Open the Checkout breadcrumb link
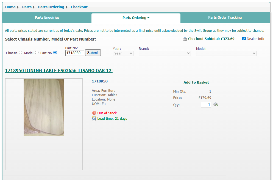This screenshot has height=180, width=273. click(79, 7)
